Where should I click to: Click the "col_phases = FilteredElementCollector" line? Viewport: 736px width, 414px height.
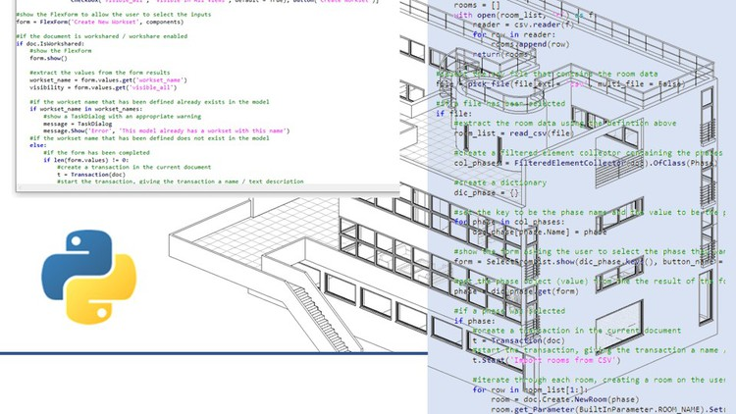pyautogui.click(x=586, y=164)
